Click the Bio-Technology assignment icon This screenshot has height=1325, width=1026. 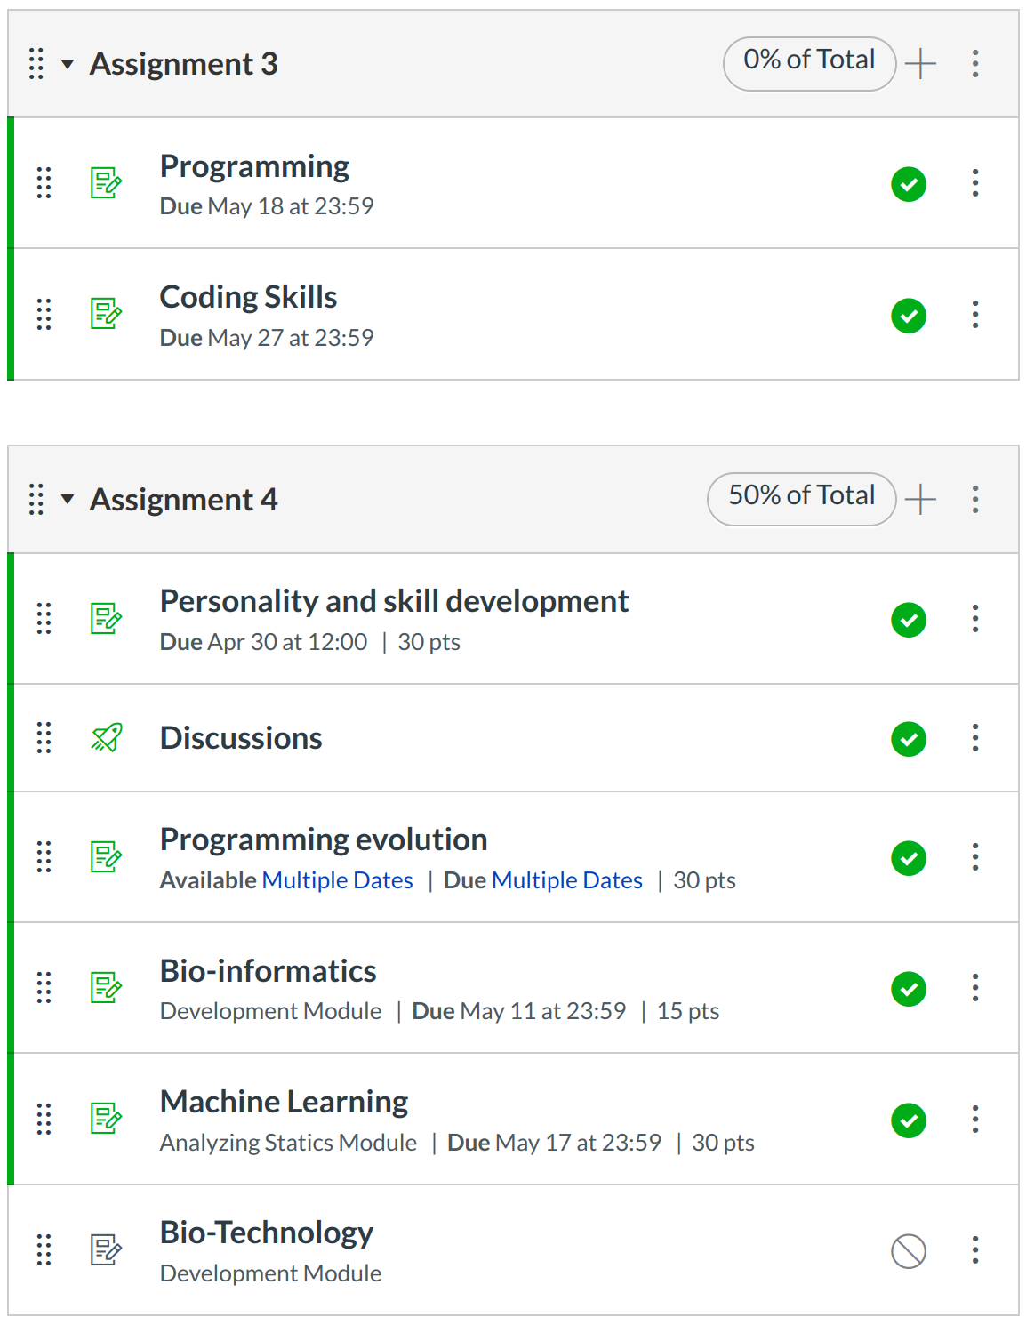coord(106,1250)
